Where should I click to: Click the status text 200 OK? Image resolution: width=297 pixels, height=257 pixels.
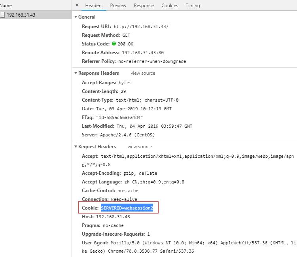point(125,44)
